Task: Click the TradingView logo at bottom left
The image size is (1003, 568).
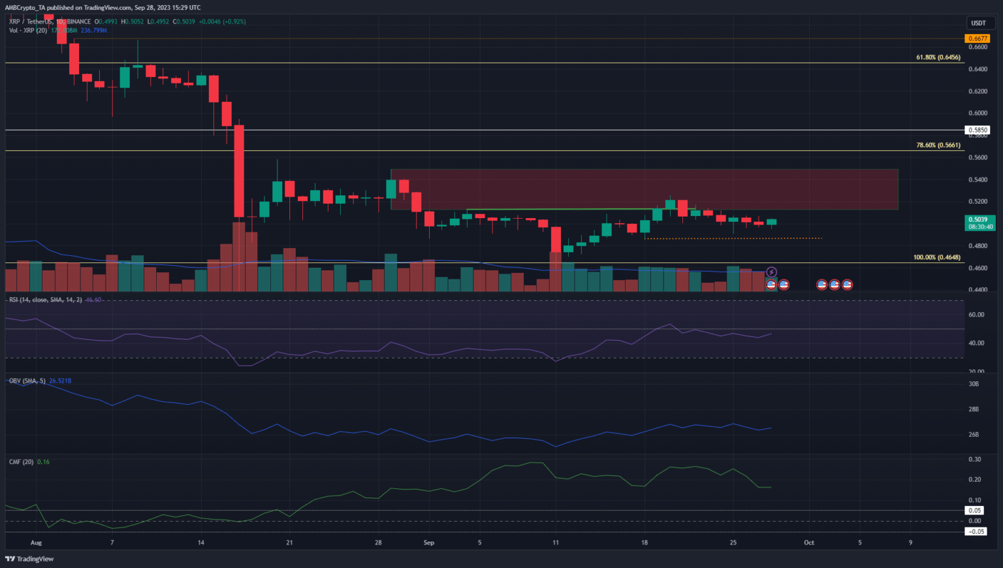Action: tap(29, 559)
